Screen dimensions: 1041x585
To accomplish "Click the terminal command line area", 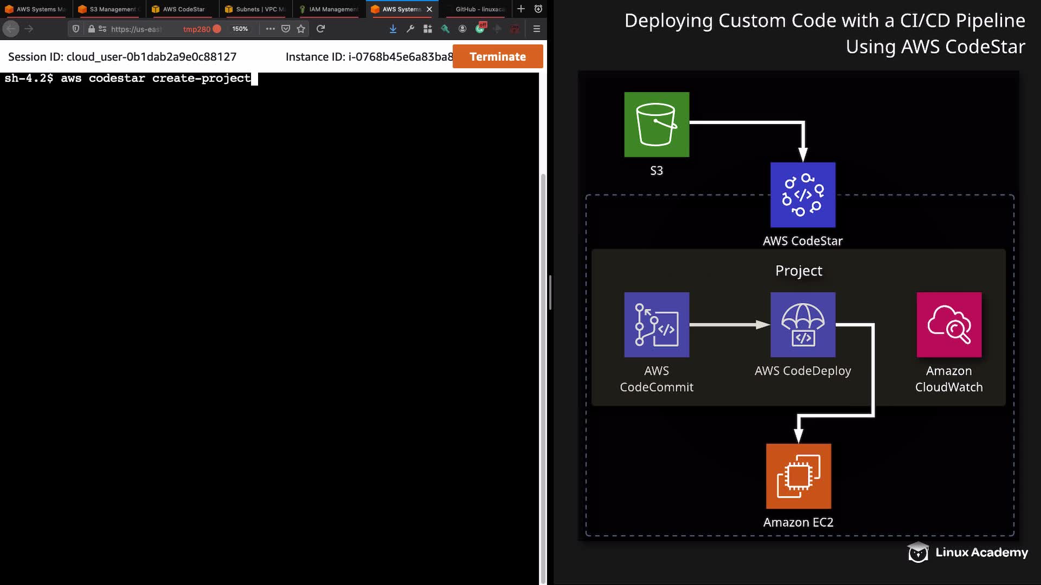I will pyautogui.click(x=217, y=79).
